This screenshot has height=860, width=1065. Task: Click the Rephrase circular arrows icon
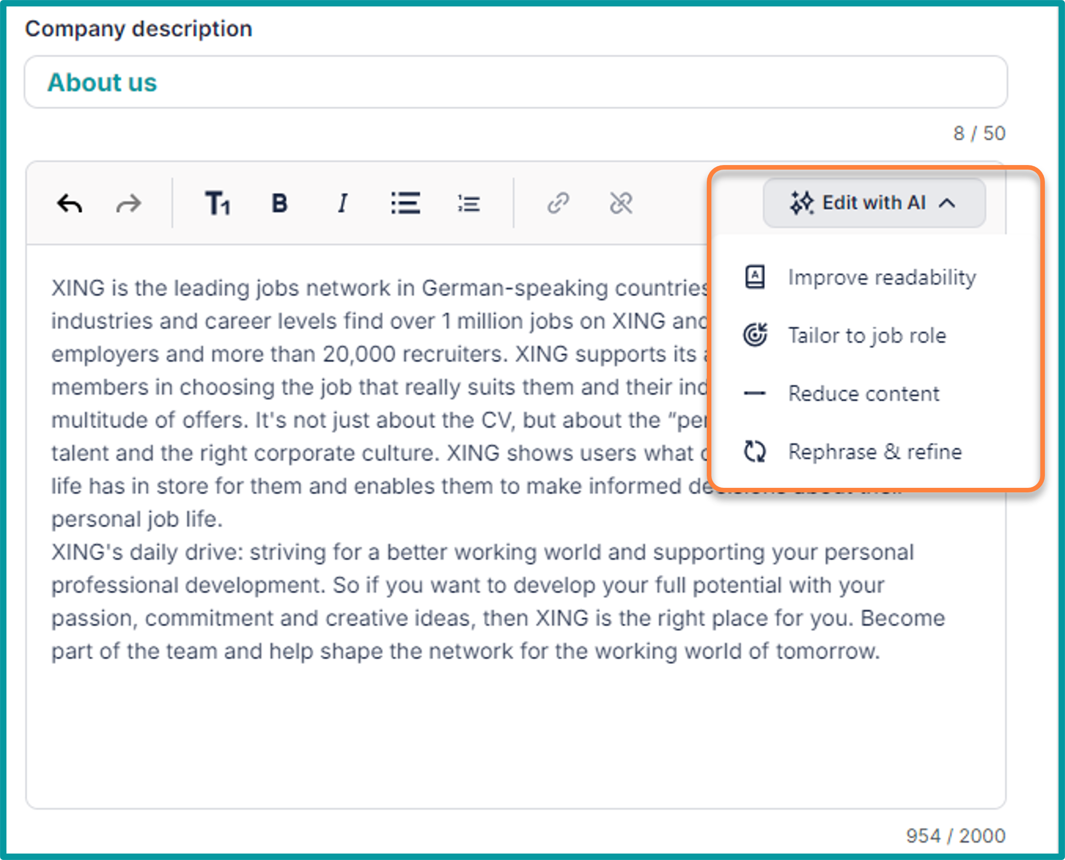click(755, 452)
